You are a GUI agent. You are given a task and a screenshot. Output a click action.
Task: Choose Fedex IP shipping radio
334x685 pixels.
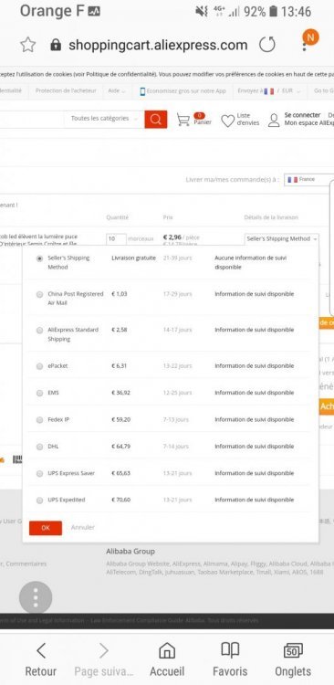point(40,420)
